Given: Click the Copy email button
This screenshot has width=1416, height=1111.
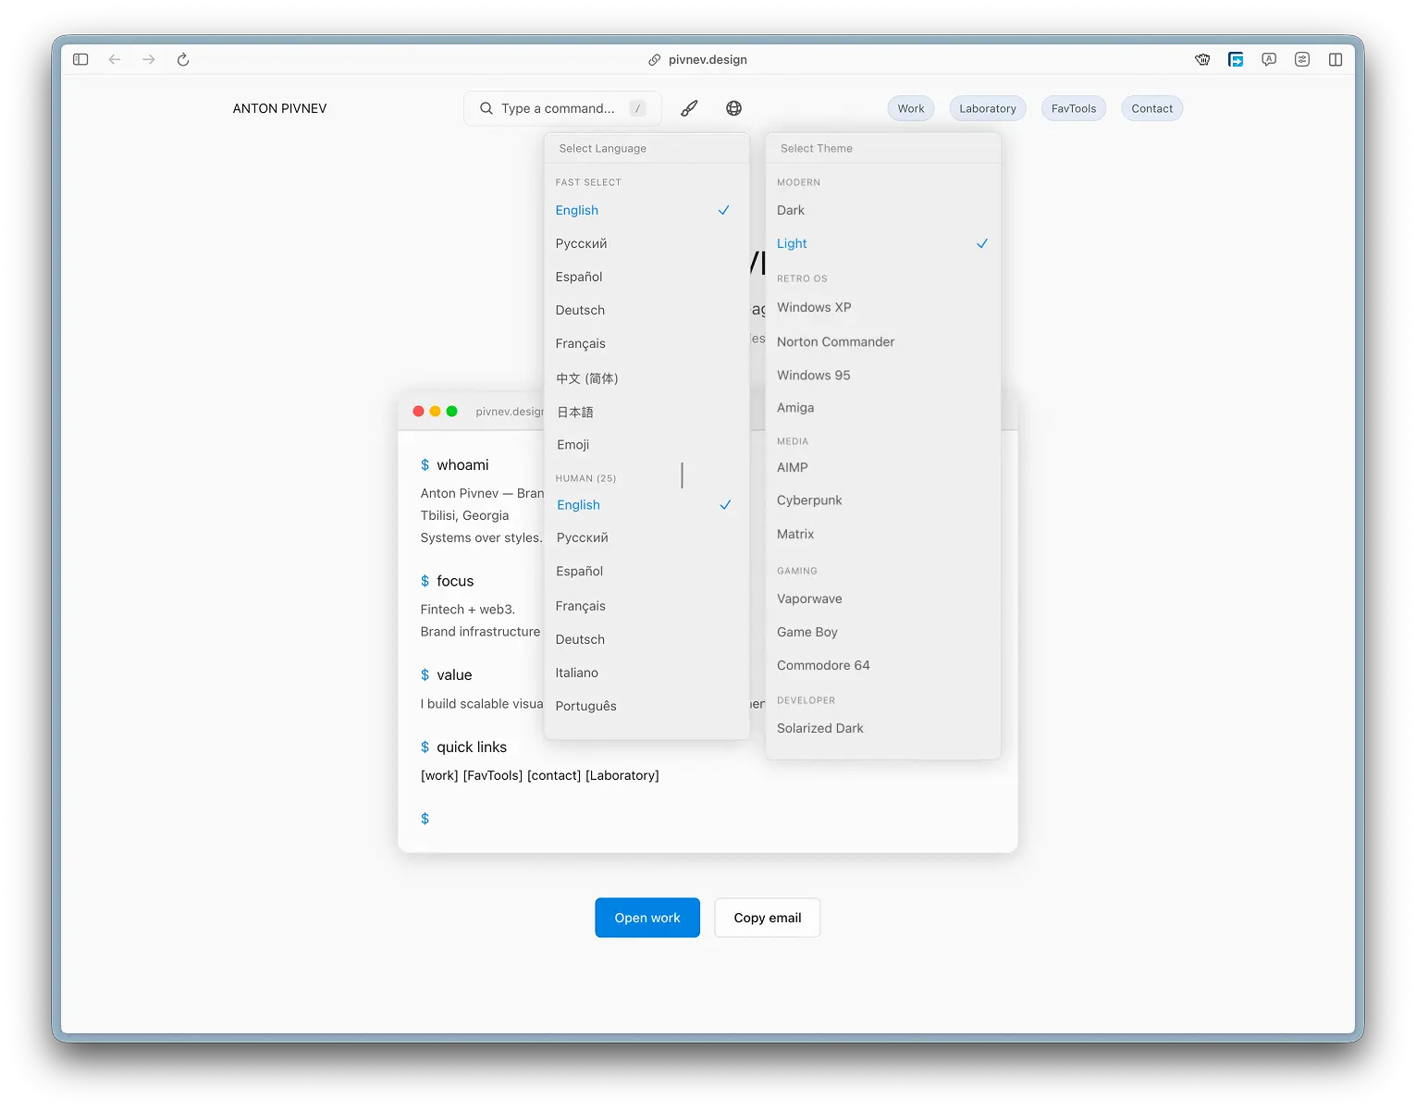Looking at the screenshot, I should point(767,917).
